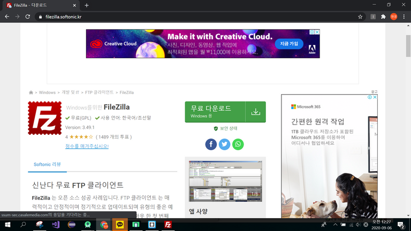Close the FileZilla - 다운로드 tab
This screenshot has width=411, height=231.
(x=74, y=5)
